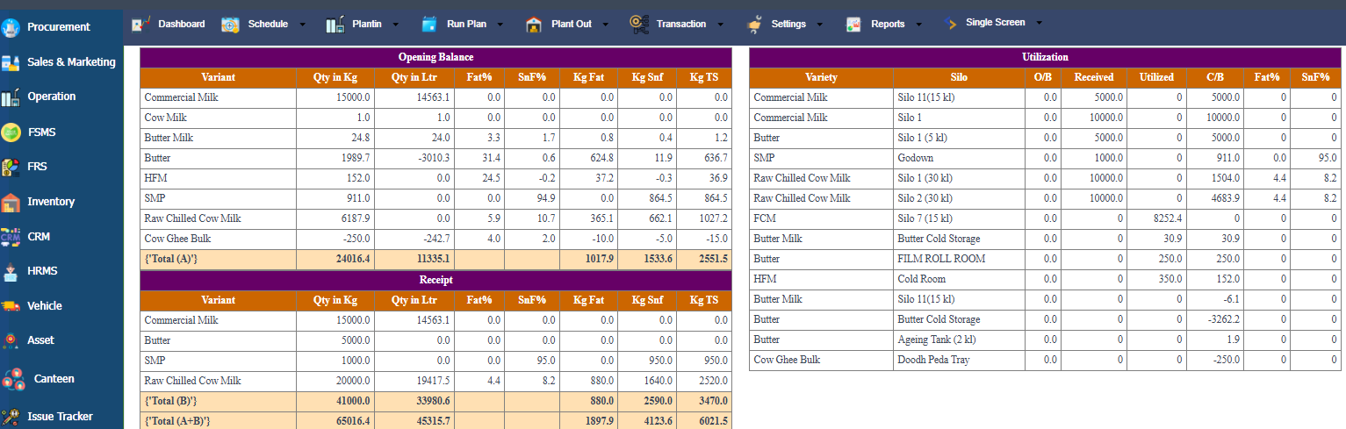Screen dimensions: 1346x429
Task: Click the Plant Out icon
Action: tap(533, 25)
